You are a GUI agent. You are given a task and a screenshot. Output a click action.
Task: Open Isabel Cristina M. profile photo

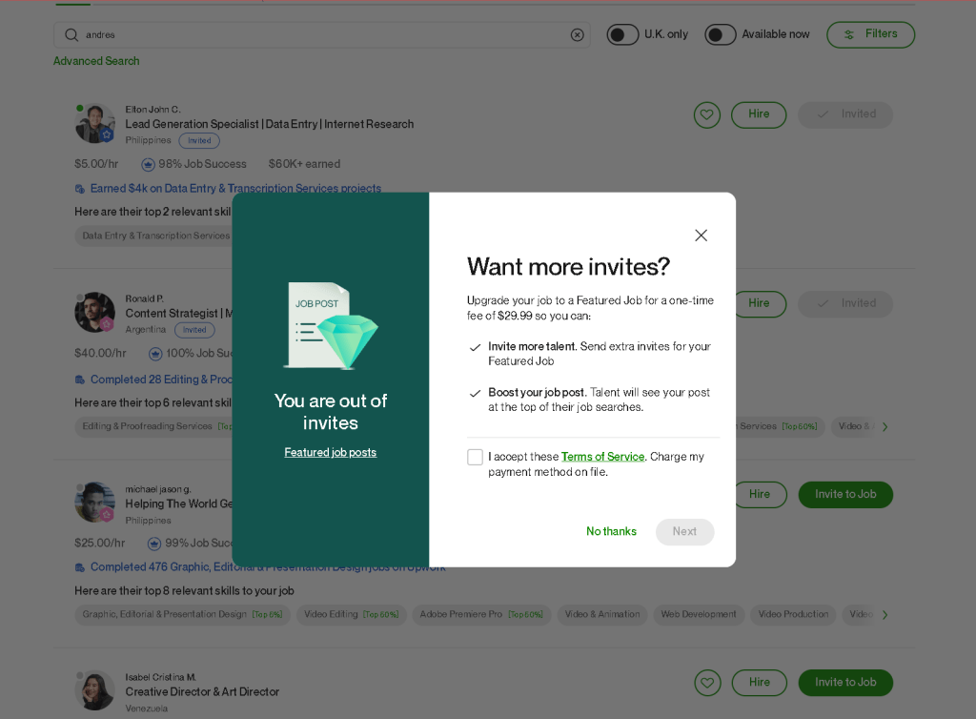pos(95,691)
